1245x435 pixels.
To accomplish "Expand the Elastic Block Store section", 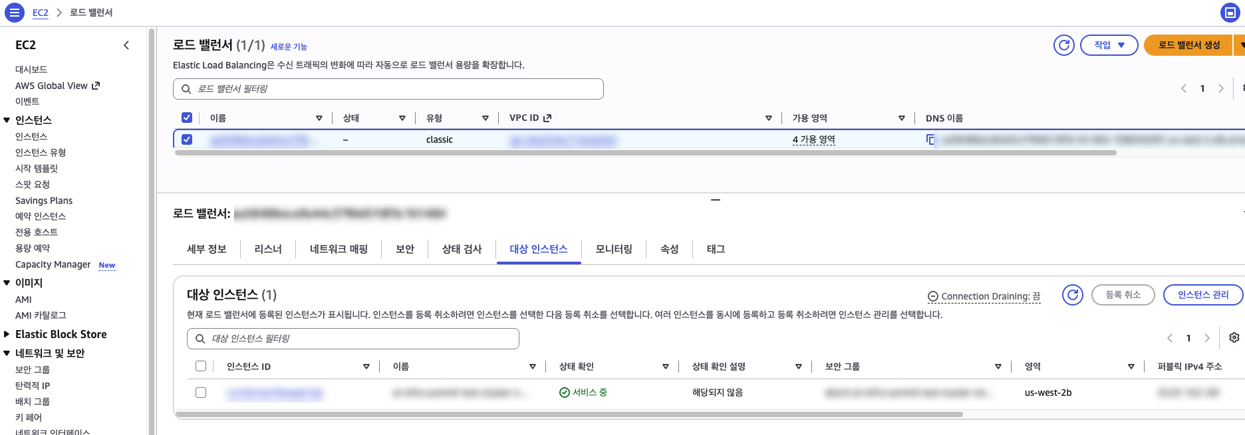I will pos(7,334).
